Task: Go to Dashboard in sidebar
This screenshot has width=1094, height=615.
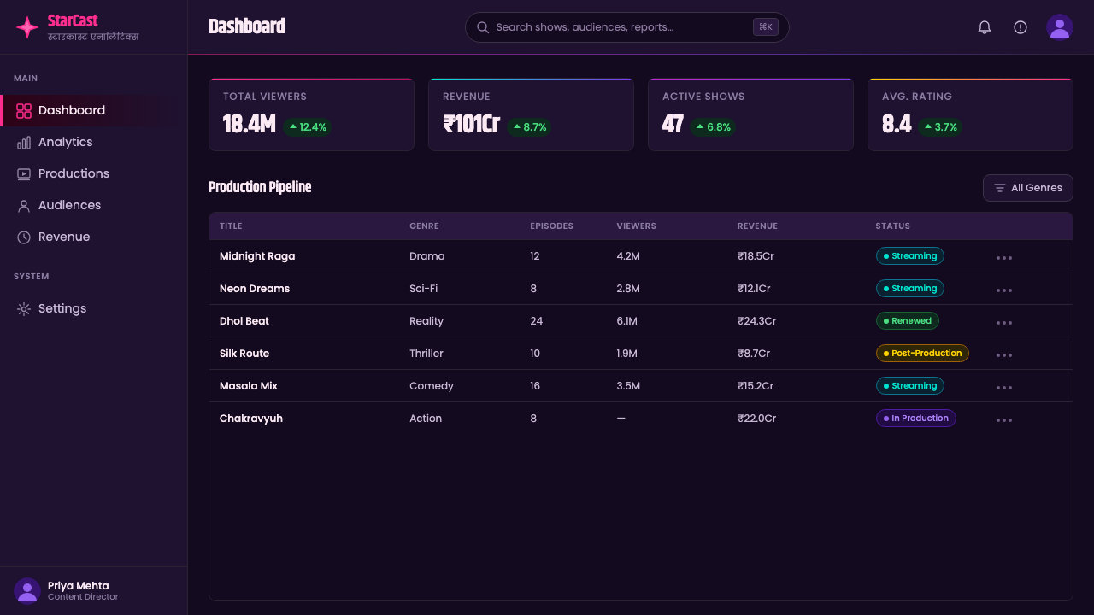Action: (x=94, y=111)
